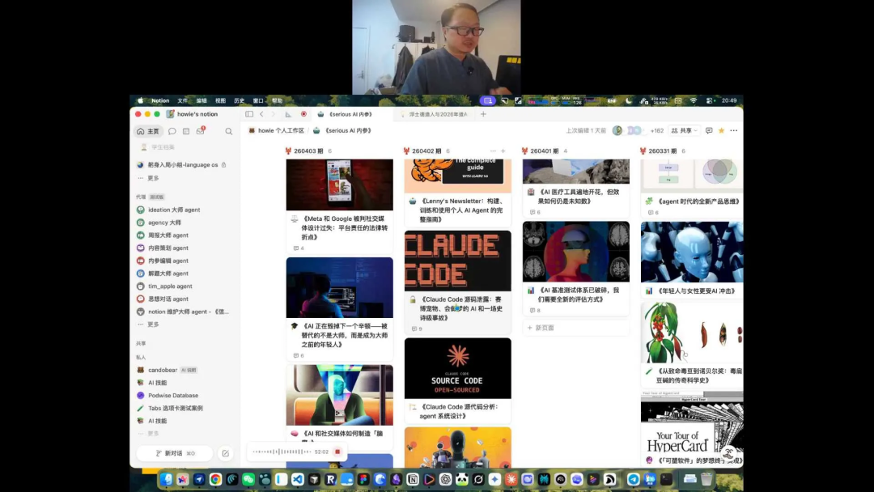Go back with the left arrow
This screenshot has width=874, height=492.
pyautogui.click(x=261, y=114)
